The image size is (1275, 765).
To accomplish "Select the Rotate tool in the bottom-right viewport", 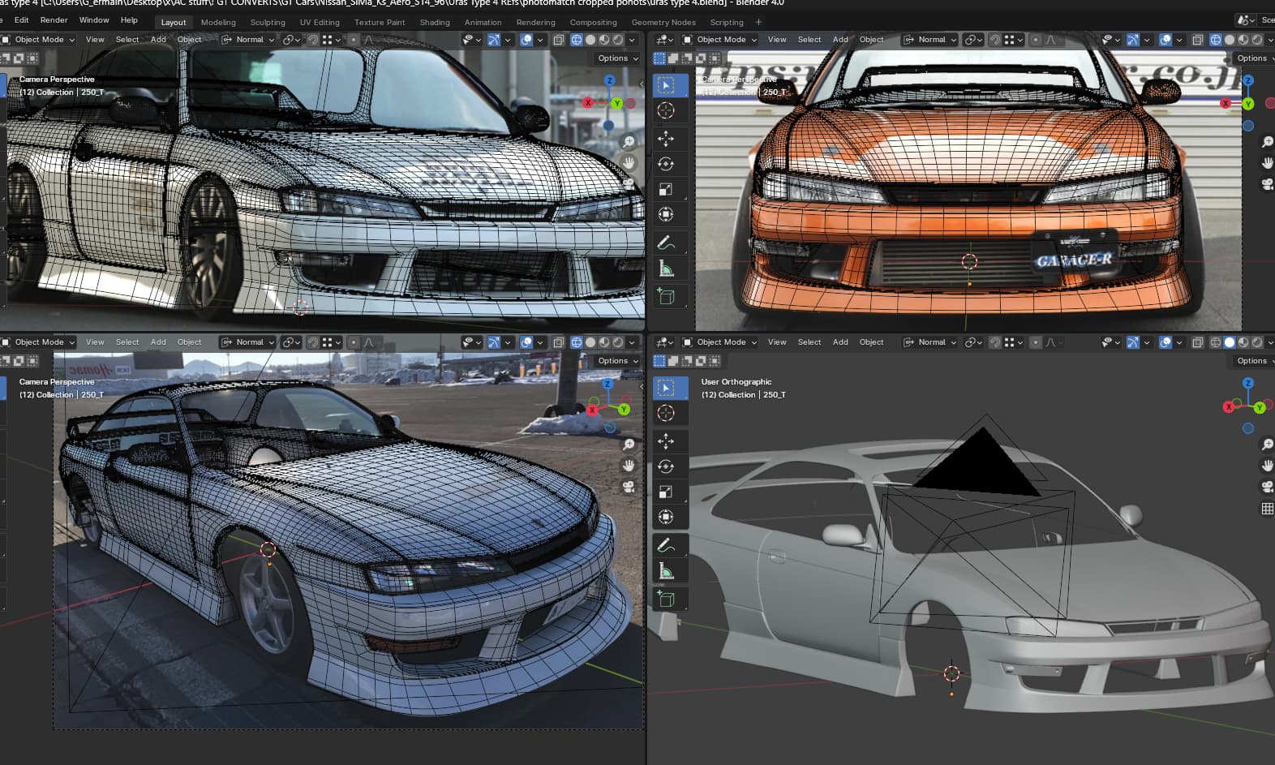I will tap(666, 466).
